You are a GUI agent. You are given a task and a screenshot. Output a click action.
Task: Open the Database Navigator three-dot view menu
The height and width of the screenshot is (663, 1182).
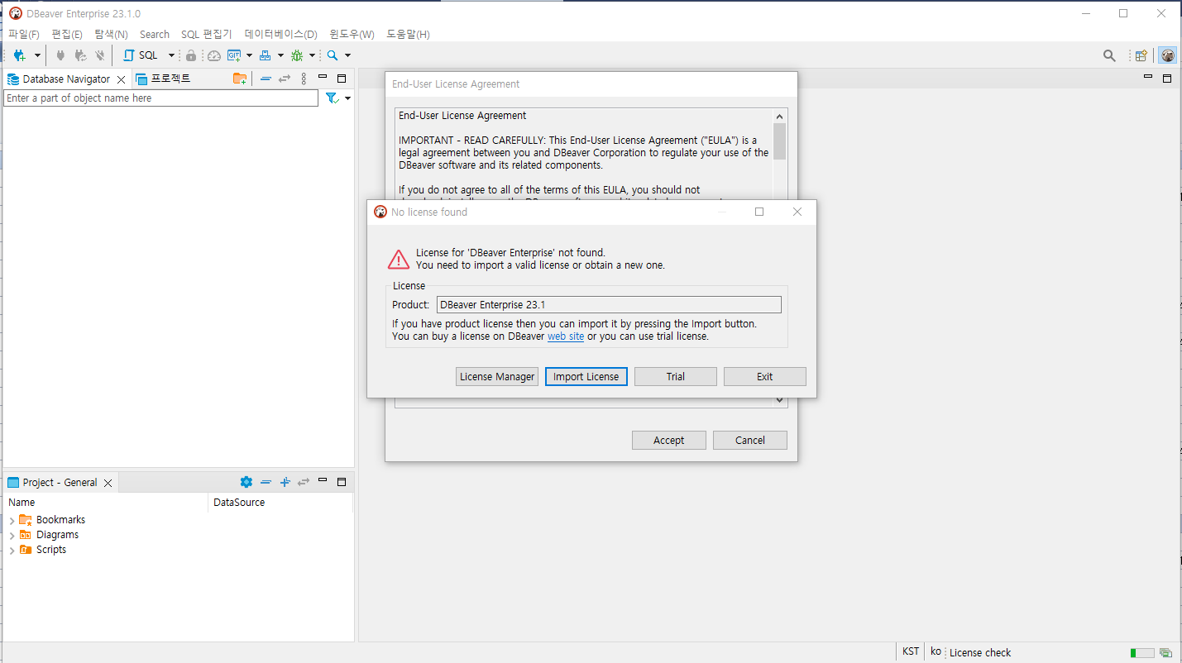[304, 79]
